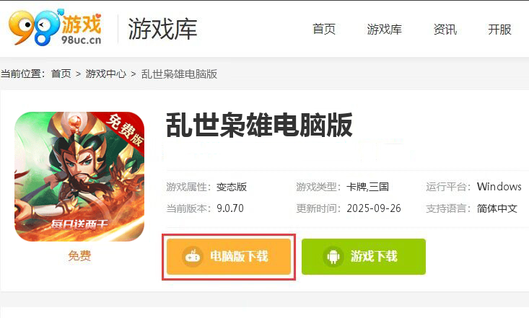Click the 免费版 ribbon on the game icon
The width and height of the screenshot is (529, 318).
[125, 131]
